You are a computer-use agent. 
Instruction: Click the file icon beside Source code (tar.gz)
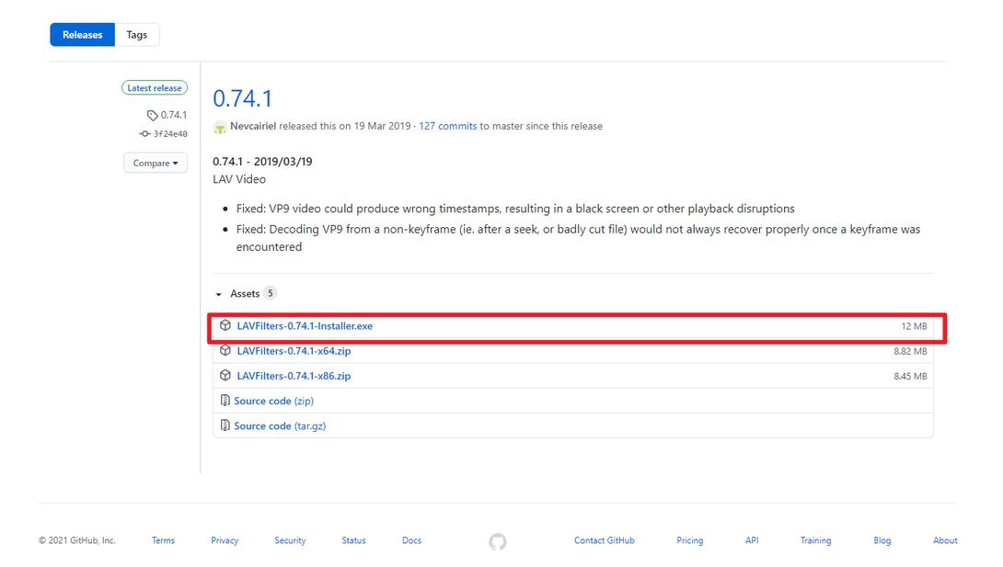[225, 425]
